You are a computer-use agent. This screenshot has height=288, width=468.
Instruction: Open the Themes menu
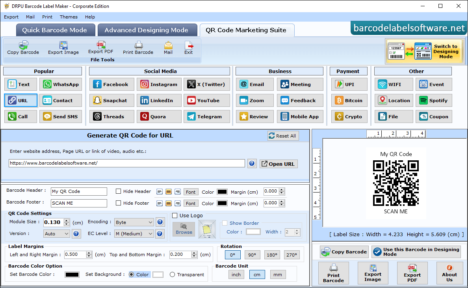coord(69,17)
